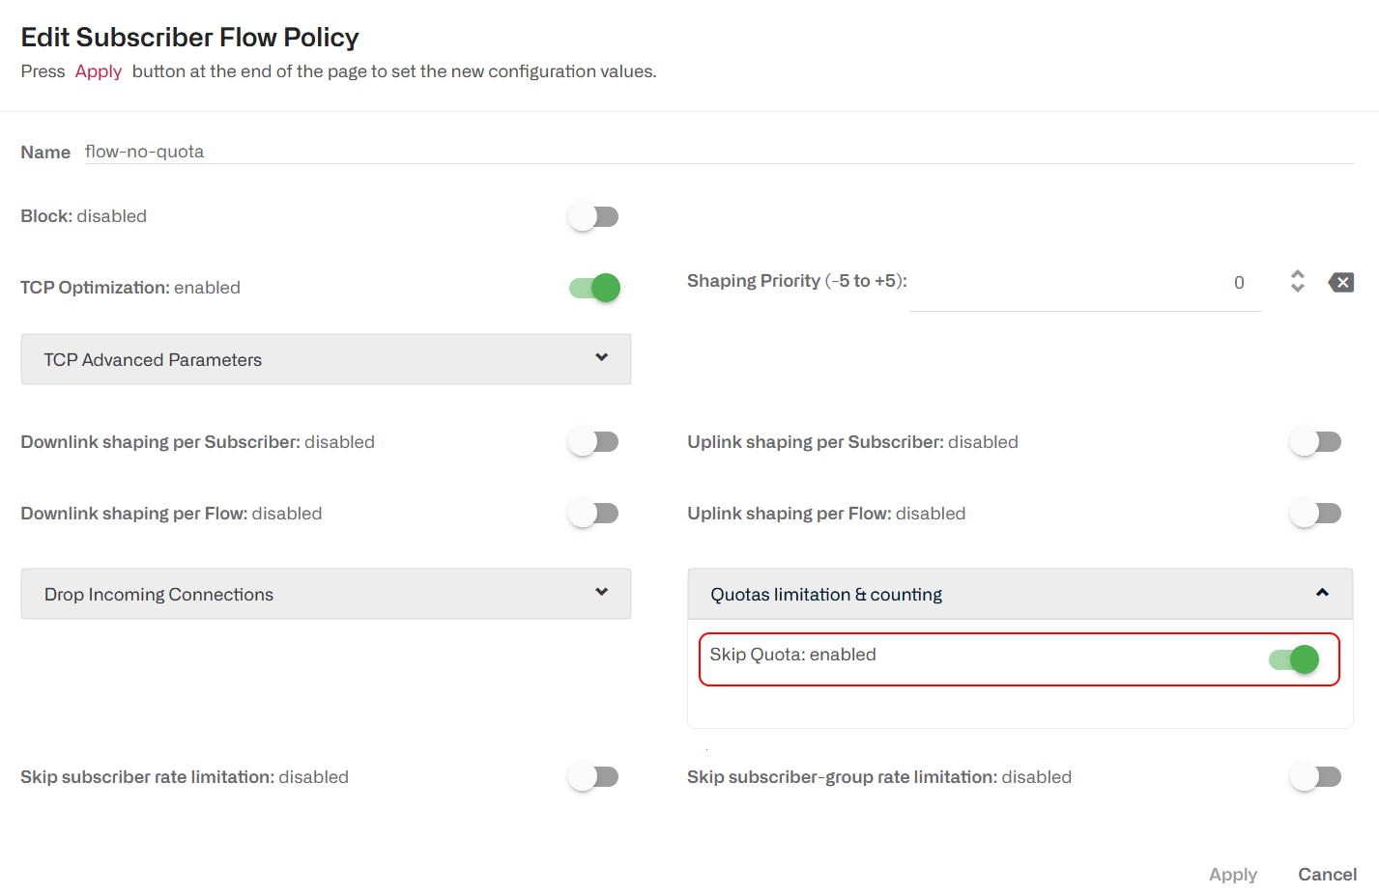
Task: Toggle the Block switch
Action: (x=593, y=216)
